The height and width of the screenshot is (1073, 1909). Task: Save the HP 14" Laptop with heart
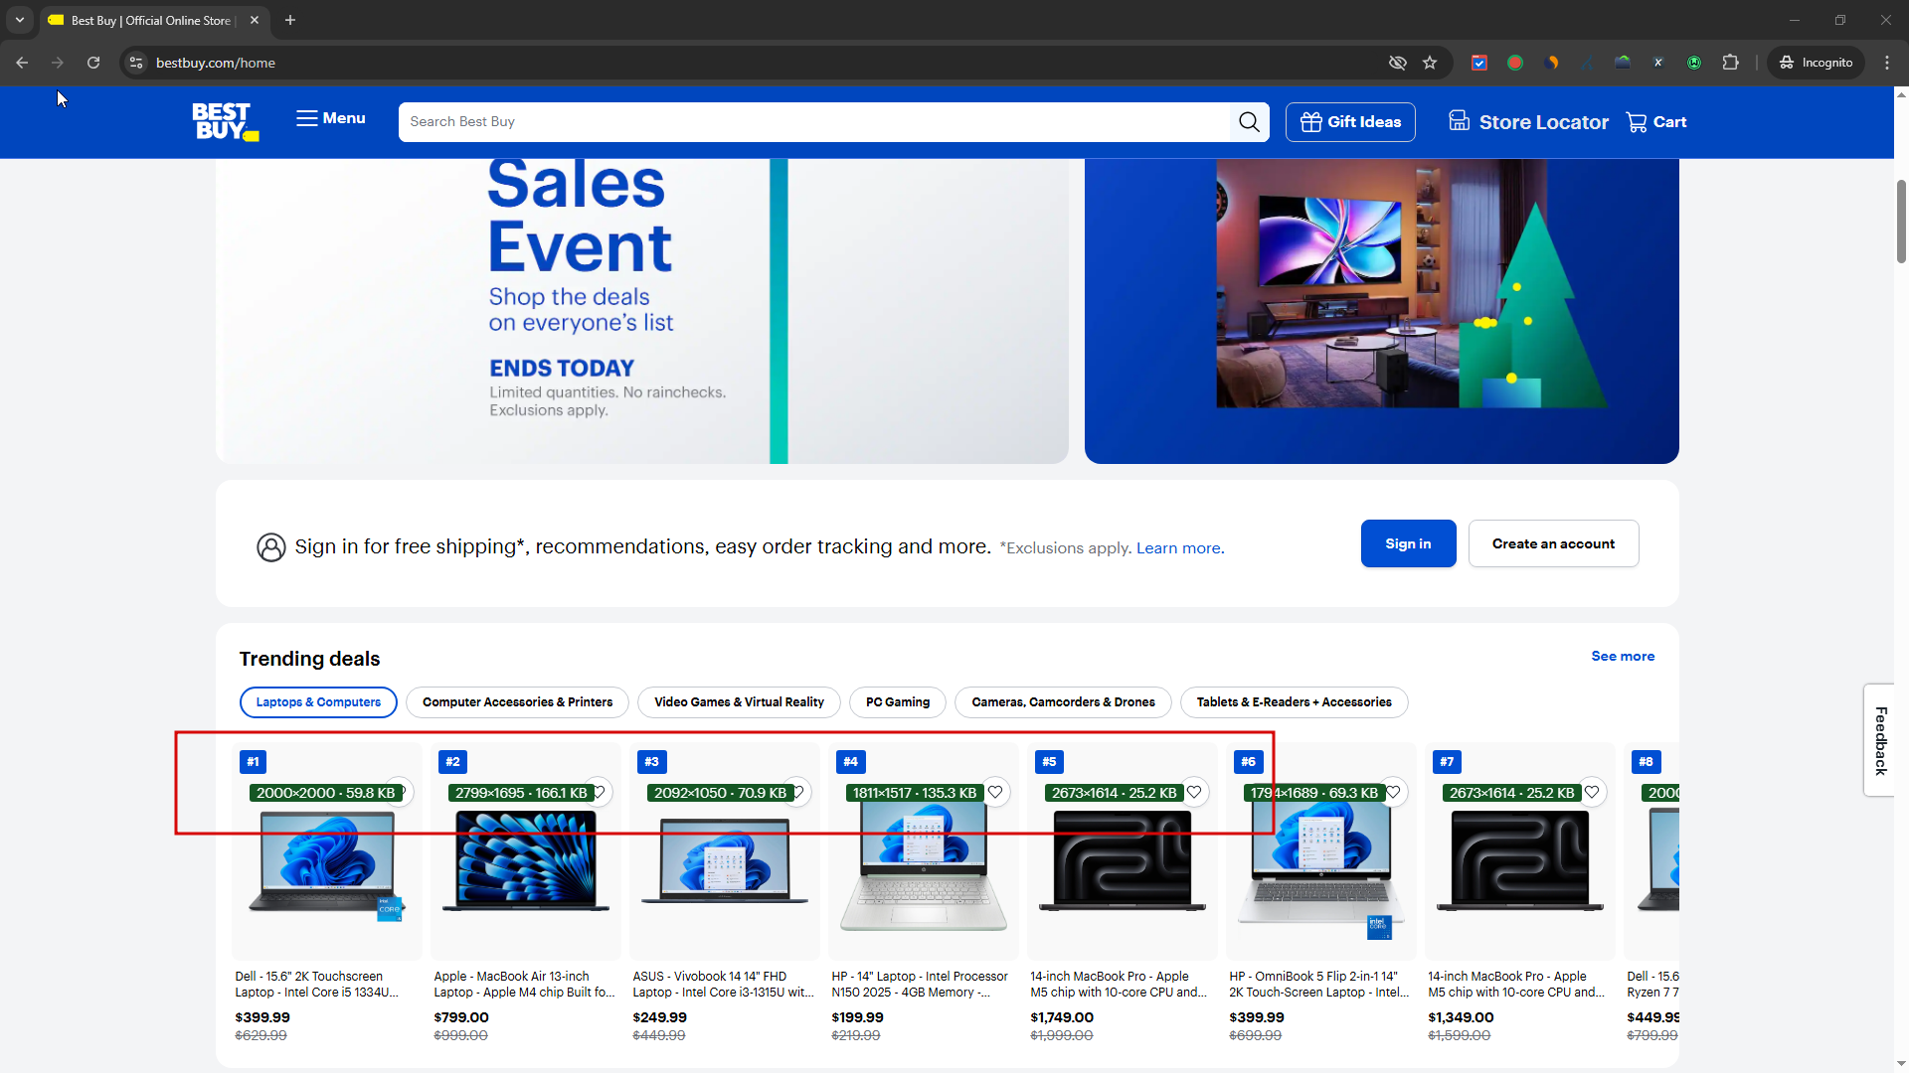point(995,792)
